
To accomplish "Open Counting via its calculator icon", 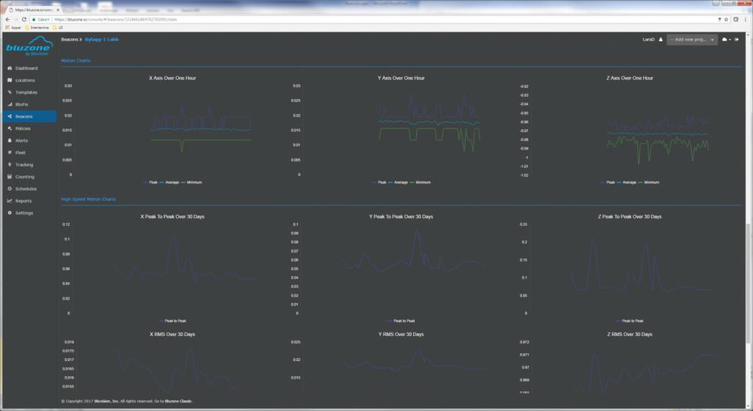I will (x=10, y=176).
